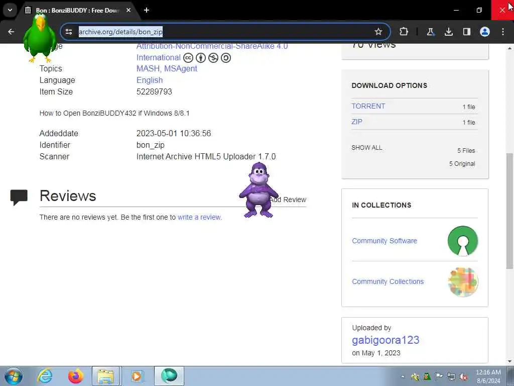Select the Item Size value 52289793
Viewport: 514px width, 386px height.
(x=154, y=91)
